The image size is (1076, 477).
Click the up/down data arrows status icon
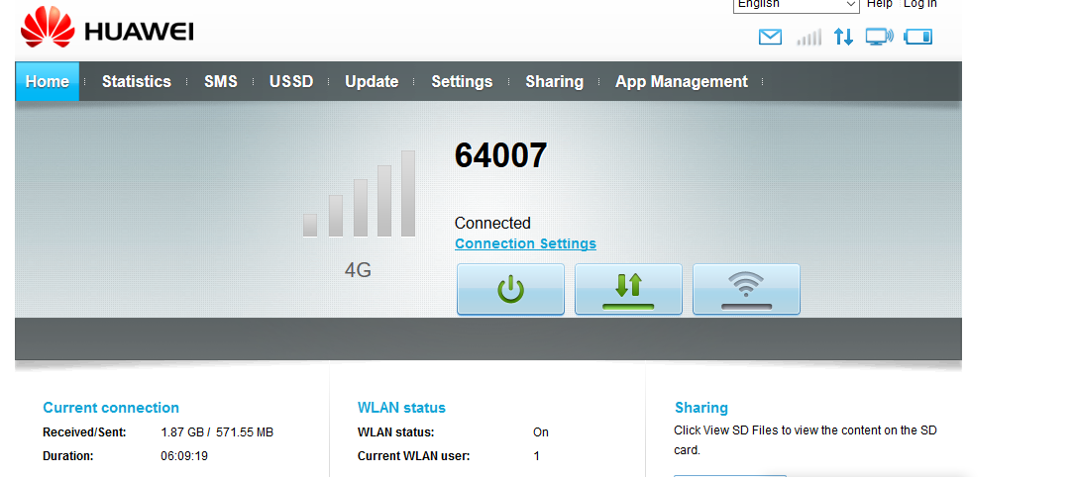[843, 37]
